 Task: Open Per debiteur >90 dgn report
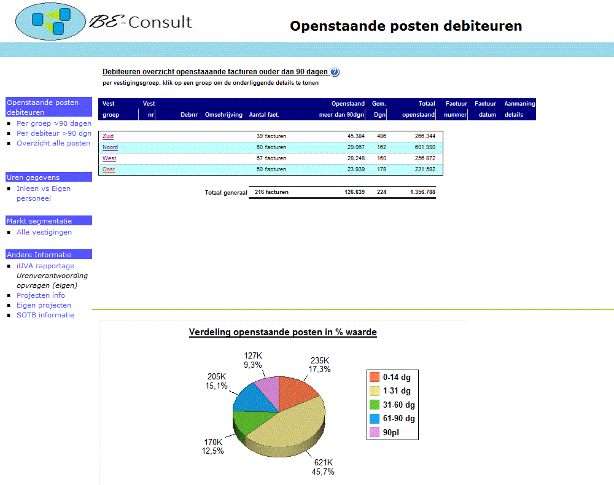(53, 133)
